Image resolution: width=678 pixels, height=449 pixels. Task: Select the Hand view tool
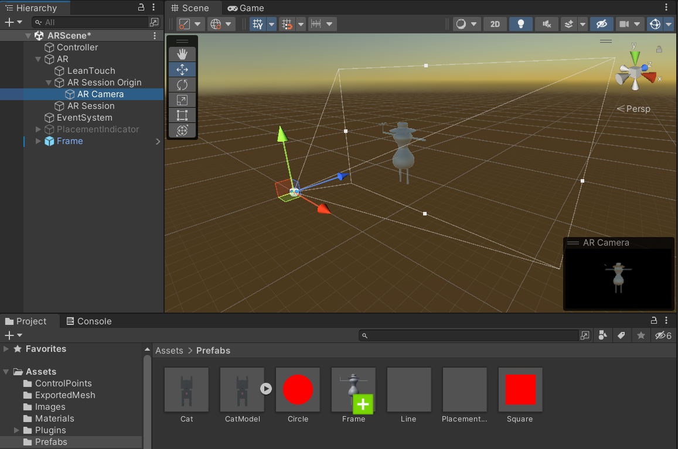(x=182, y=54)
